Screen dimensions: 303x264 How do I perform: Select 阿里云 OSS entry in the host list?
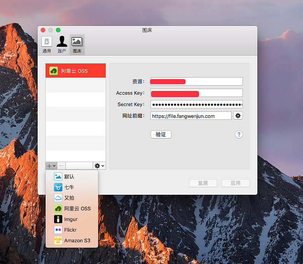75,71
